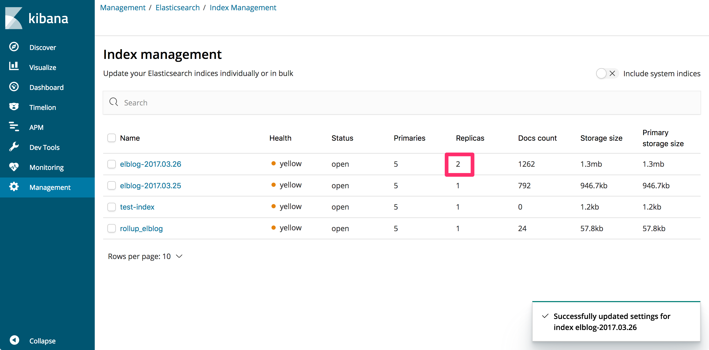Go to Visualize menu label
The image size is (709, 350).
43,67
